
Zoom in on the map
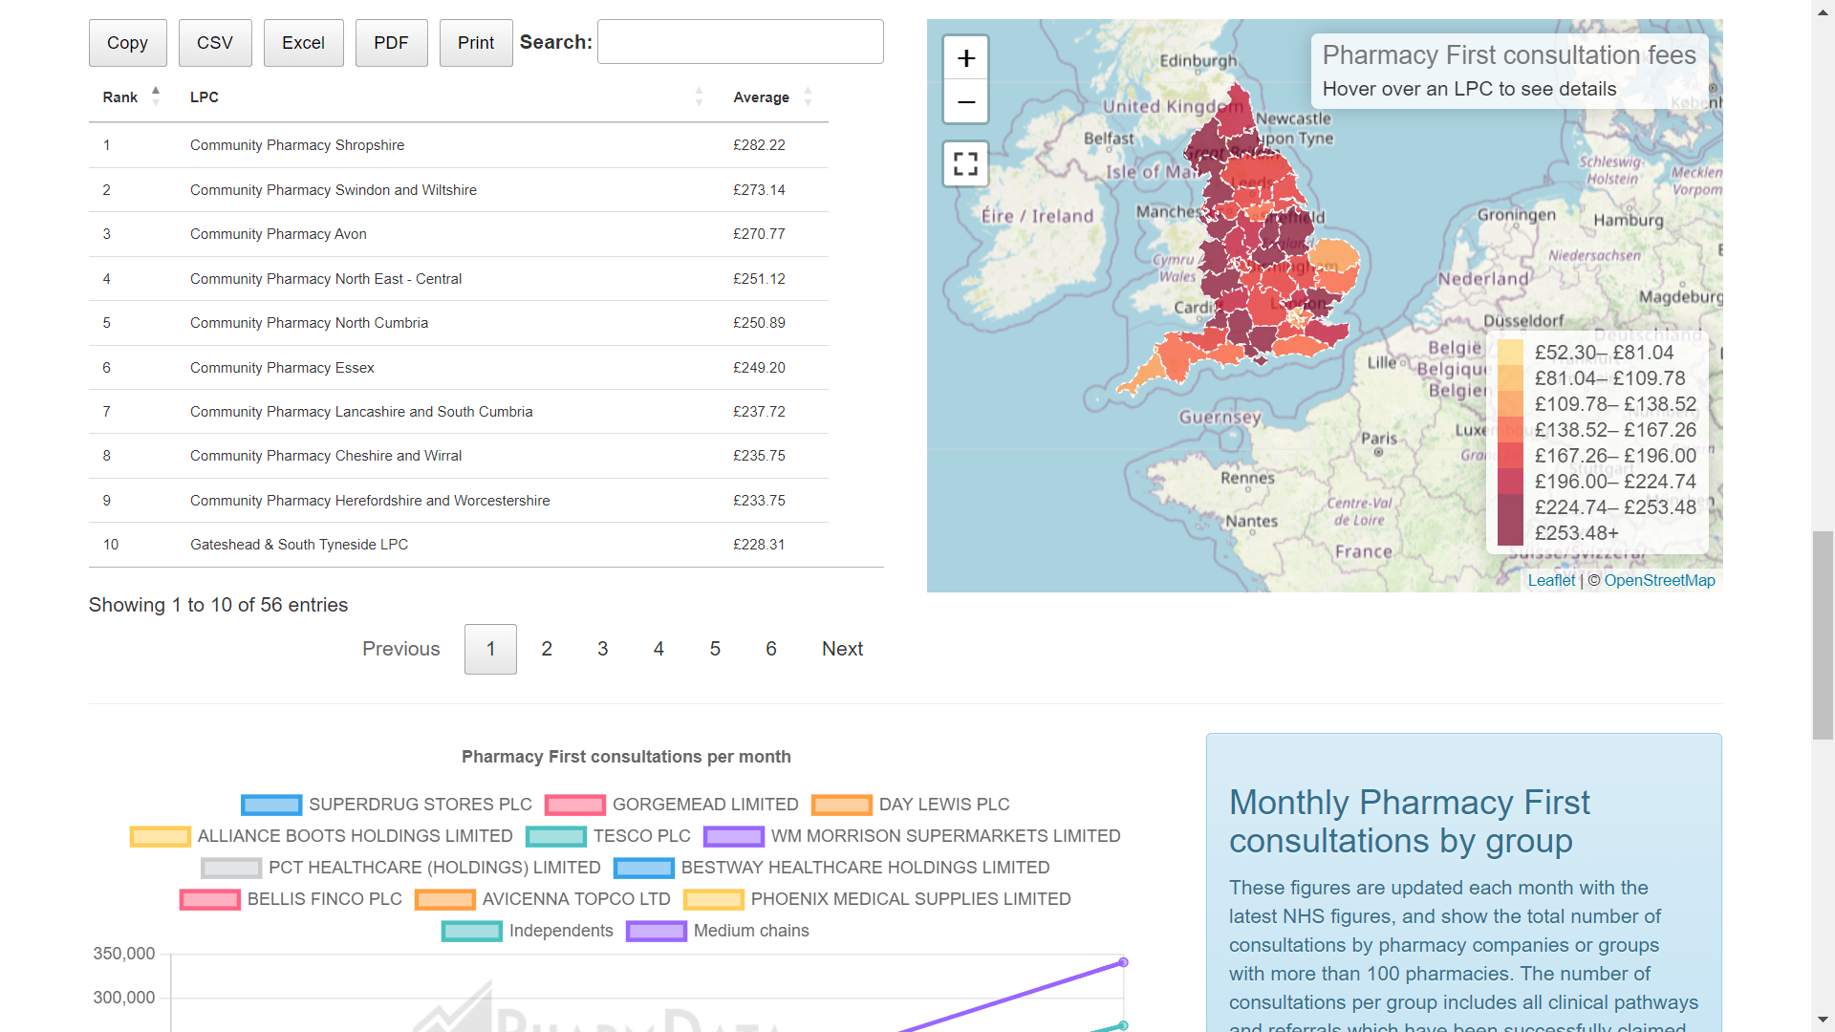click(965, 56)
